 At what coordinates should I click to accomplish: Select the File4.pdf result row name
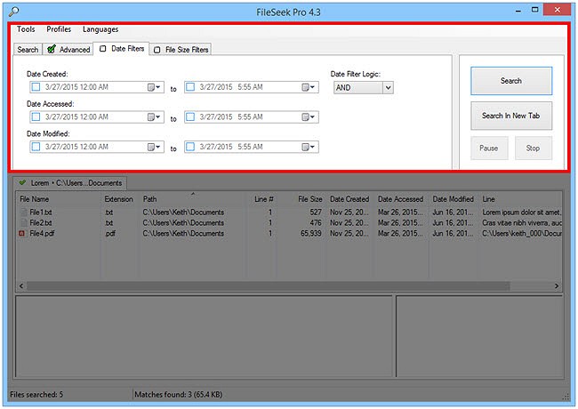(42, 233)
